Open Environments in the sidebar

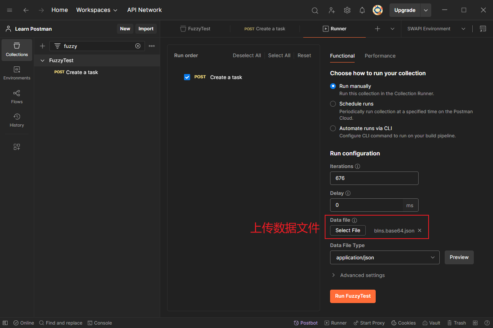point(17,73)
